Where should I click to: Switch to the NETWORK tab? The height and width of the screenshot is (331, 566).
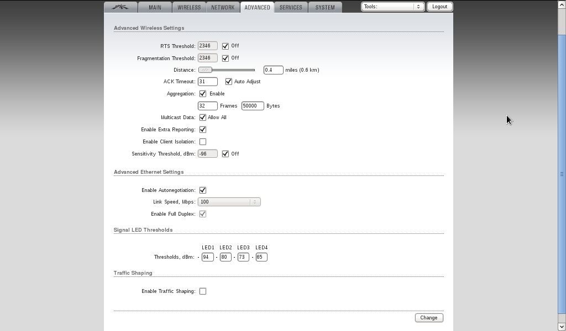(223, 7)
